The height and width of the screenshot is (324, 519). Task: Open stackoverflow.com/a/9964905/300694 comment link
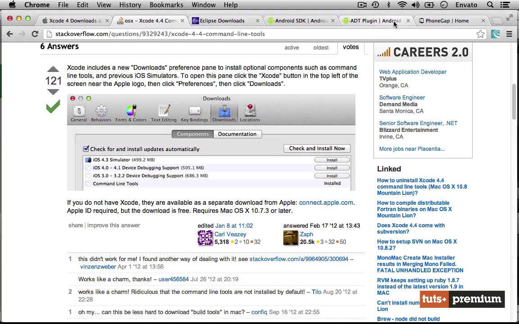click(x=299, y=259)
